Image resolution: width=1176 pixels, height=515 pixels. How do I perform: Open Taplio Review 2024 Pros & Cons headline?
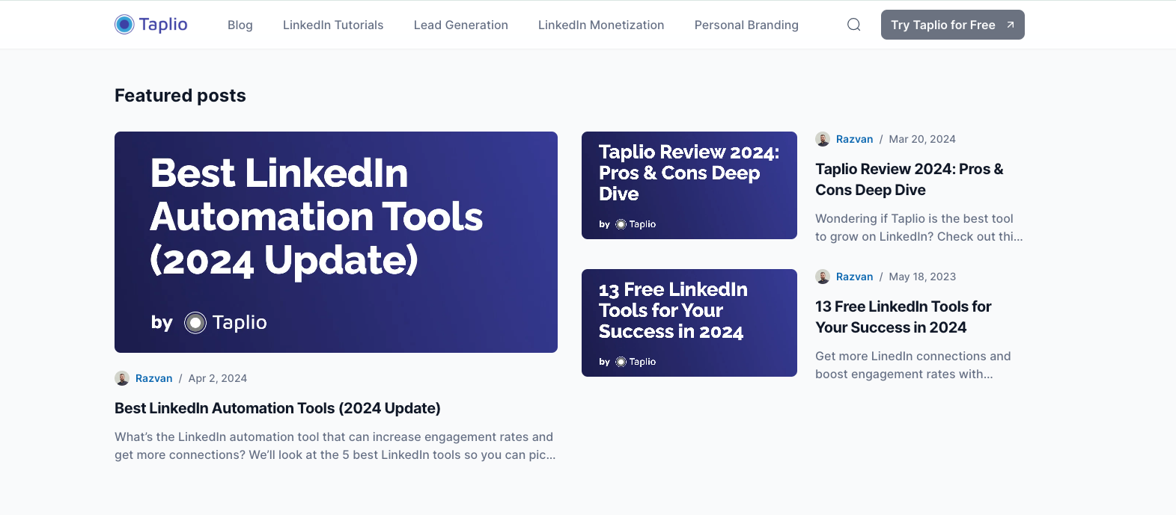click(910, 179)
